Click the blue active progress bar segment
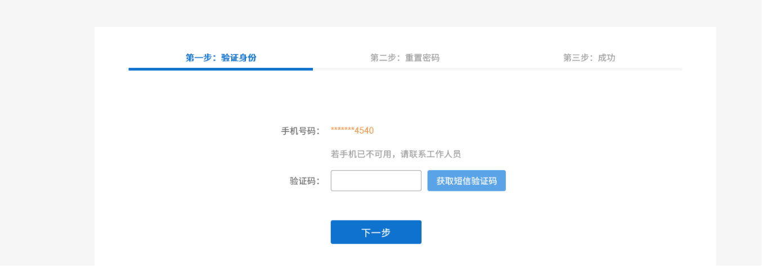This screenshot has height=266, width=762. 221,69
